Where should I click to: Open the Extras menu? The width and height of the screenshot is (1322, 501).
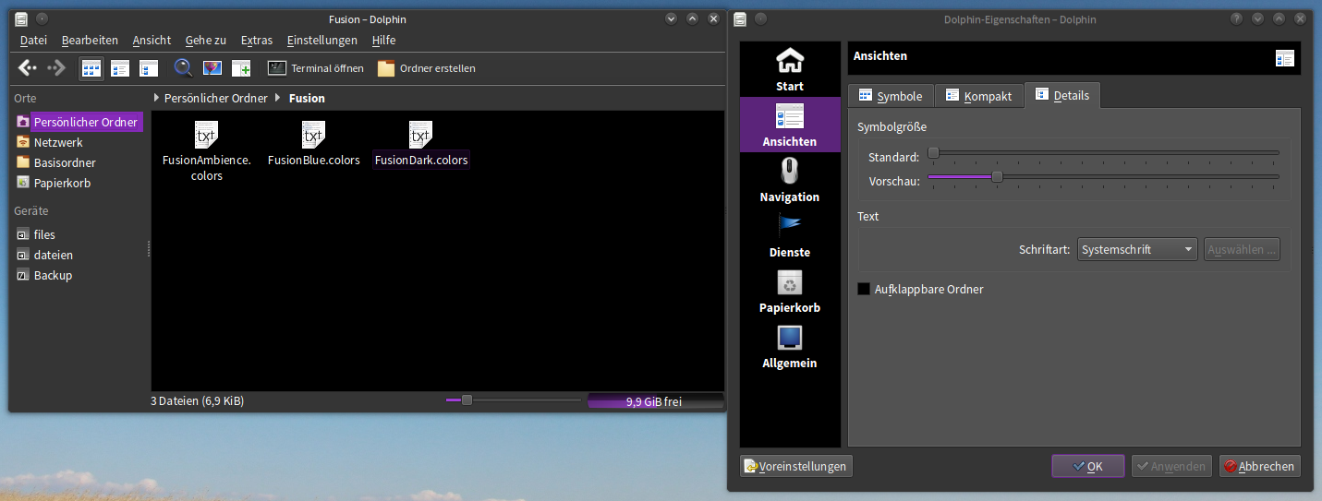pyautogui.click(x=257, y=40)
